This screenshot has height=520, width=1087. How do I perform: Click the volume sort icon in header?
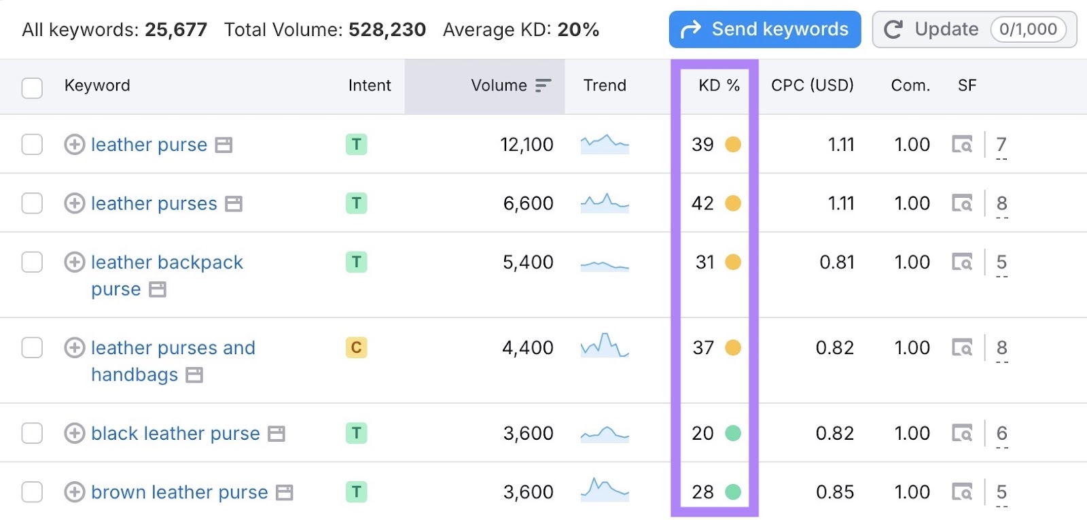(543, 86)
